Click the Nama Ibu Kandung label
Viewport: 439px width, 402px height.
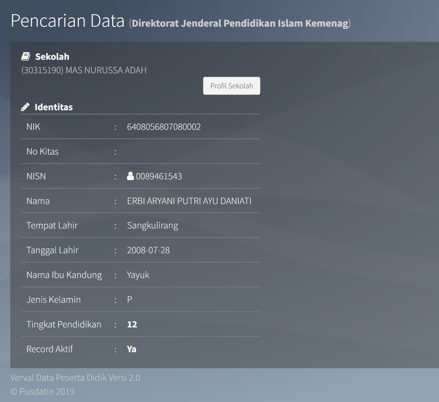64,275
